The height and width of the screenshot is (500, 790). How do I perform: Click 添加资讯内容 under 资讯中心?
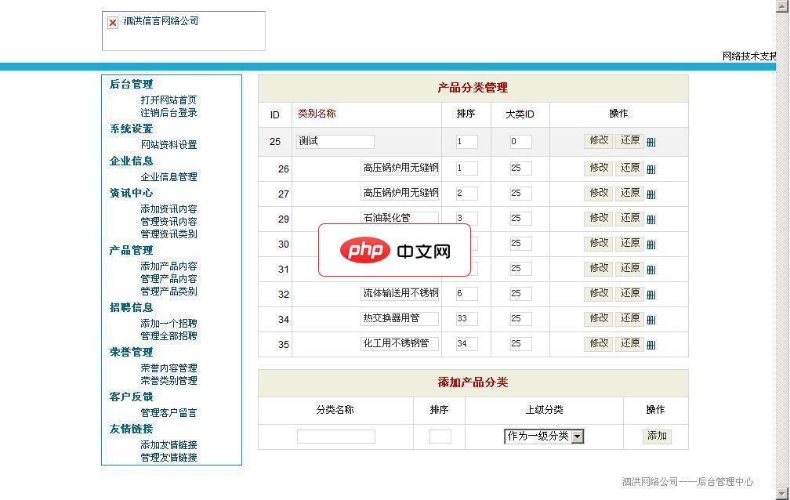pyautogui.click(x=170, y=208)
